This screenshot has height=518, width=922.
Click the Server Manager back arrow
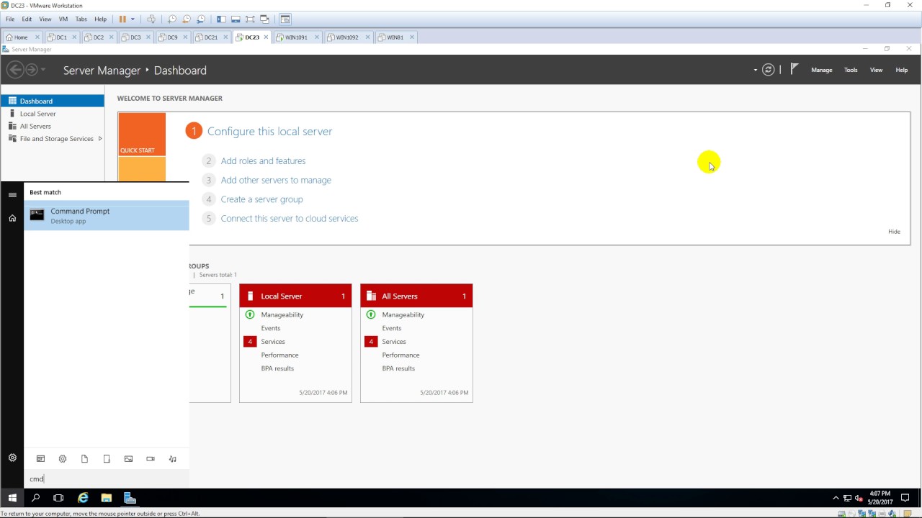[15, 70]
